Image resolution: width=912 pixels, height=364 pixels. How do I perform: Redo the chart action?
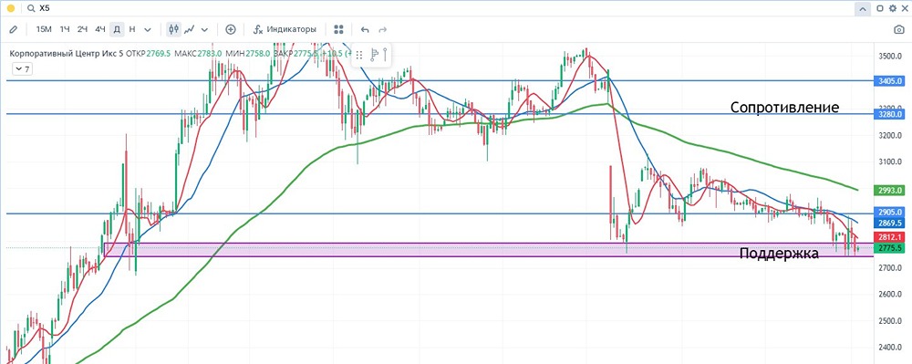click(x=383, y=29)
